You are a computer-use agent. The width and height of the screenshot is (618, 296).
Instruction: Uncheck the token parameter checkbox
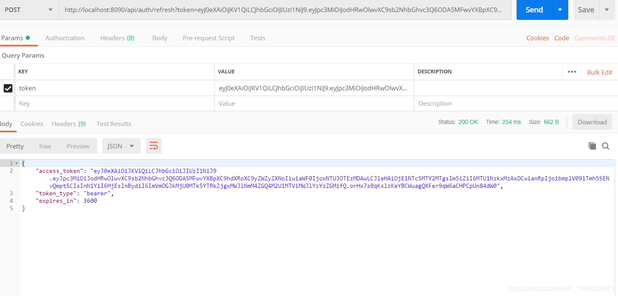click(8, 88)
